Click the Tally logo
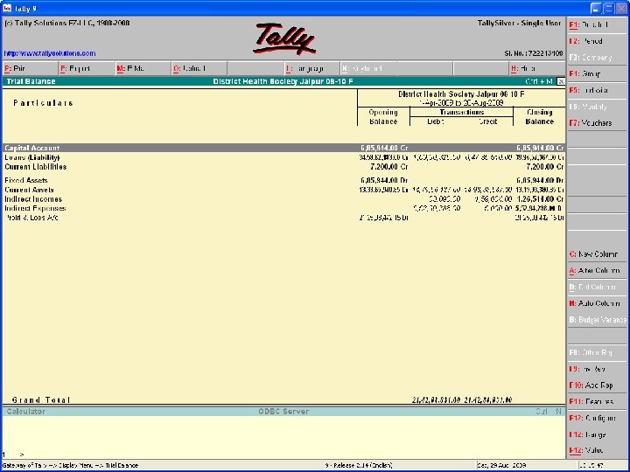Viewport: 630px width, 472px height. coord(284,39)
